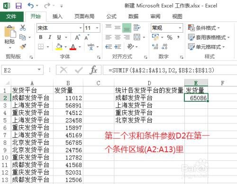The height and width of the screenshot is (184, 237).
Task: Switch to the 公式 Formulas tab
Action: click(x=111, y=17)
